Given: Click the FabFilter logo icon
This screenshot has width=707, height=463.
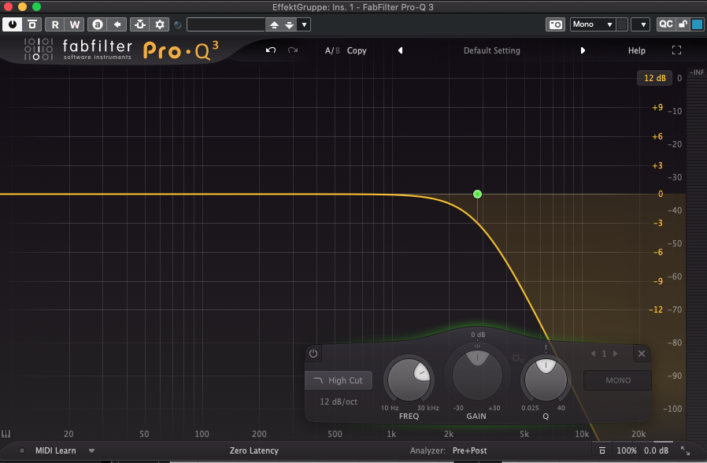Looking at the screenshot, I should click(39, 49).
